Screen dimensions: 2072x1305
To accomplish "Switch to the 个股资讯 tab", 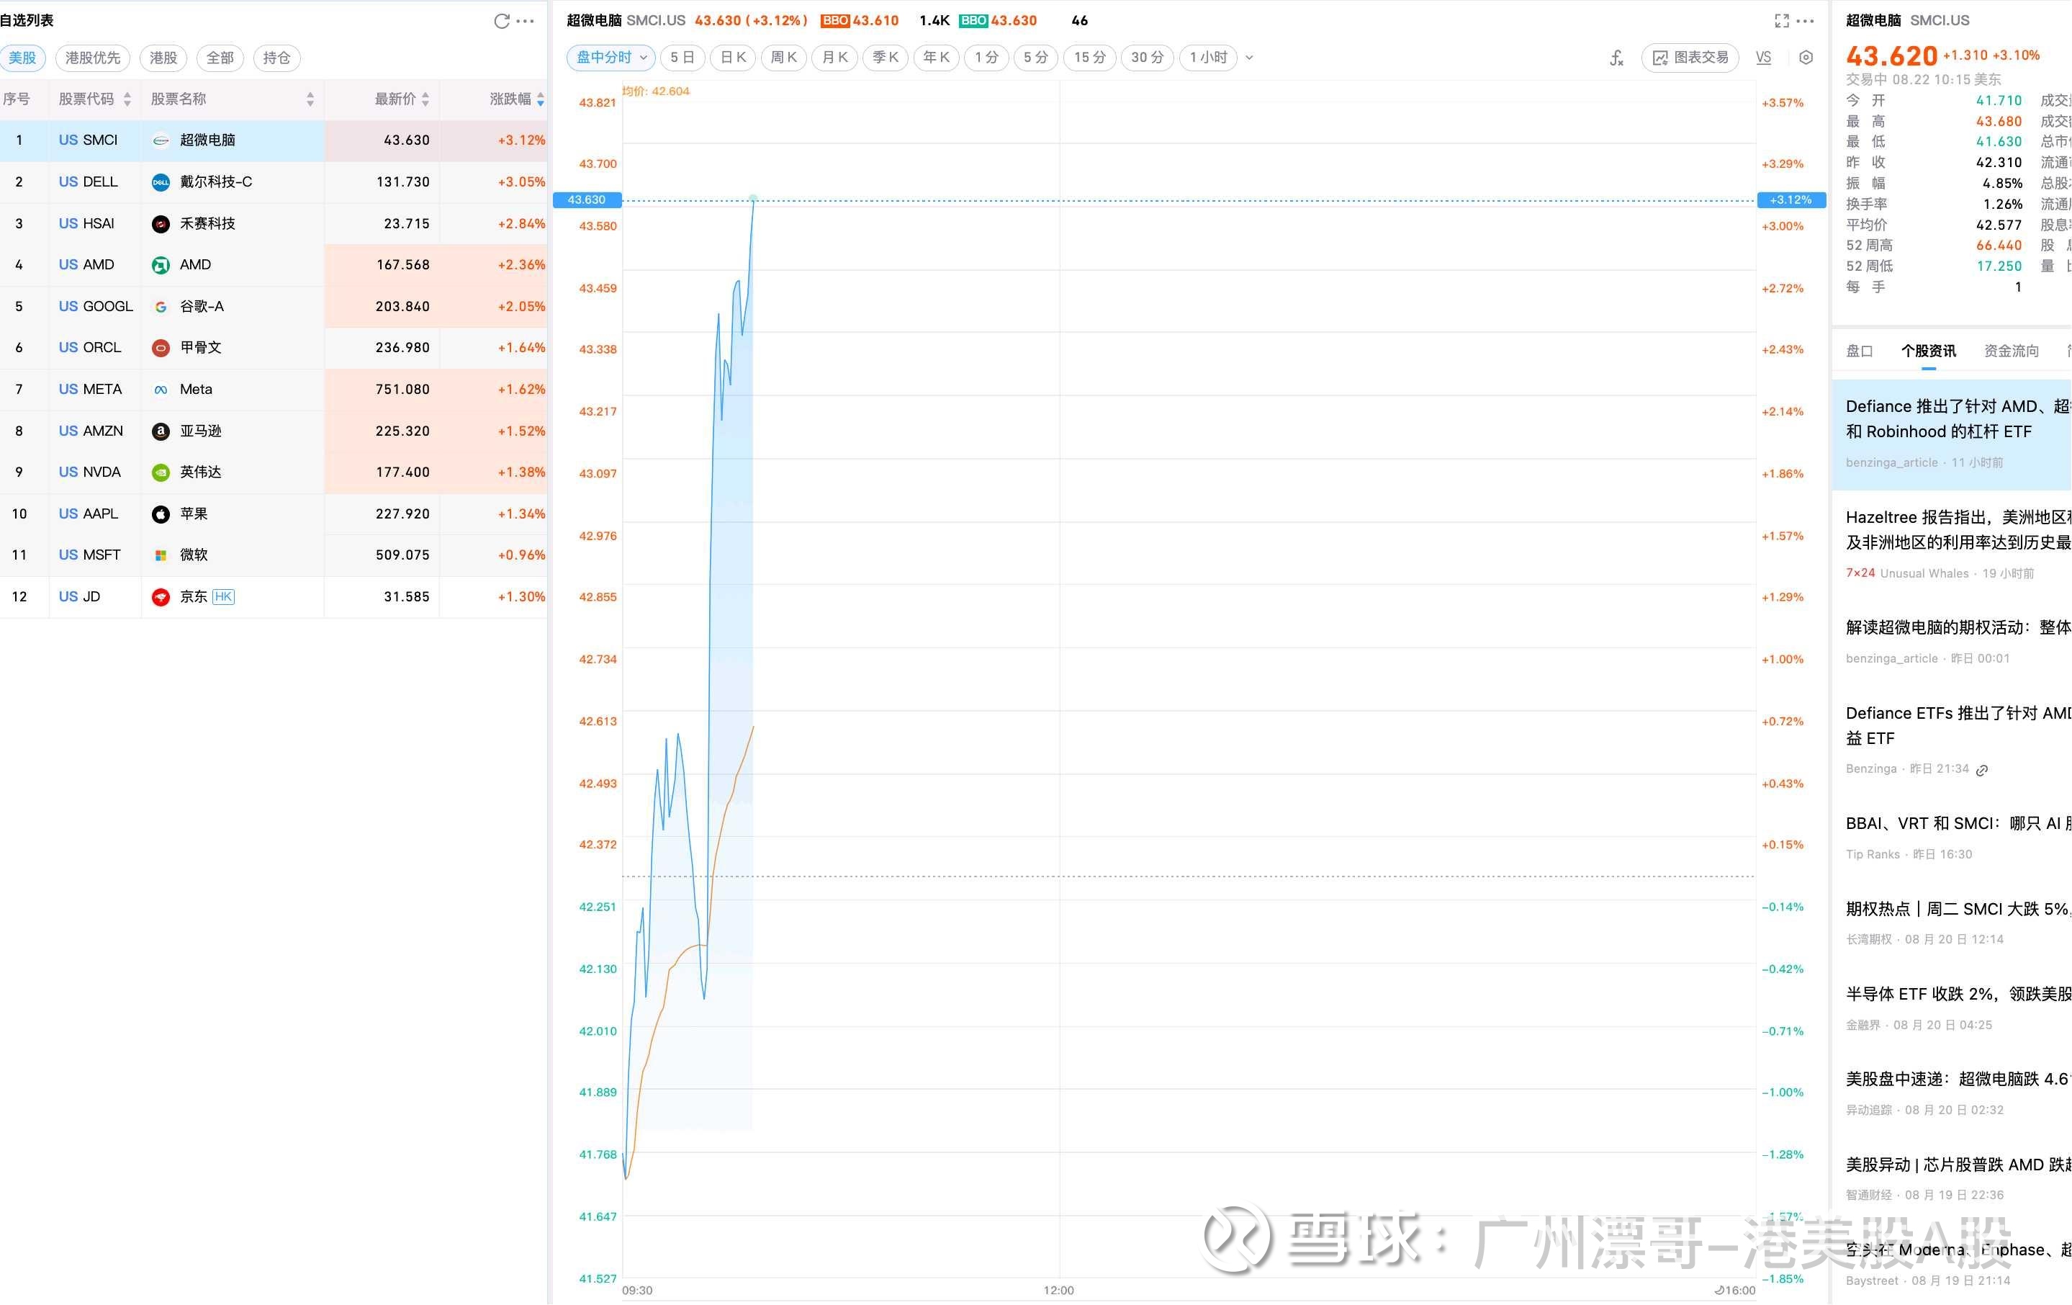I will point(1928,351).
